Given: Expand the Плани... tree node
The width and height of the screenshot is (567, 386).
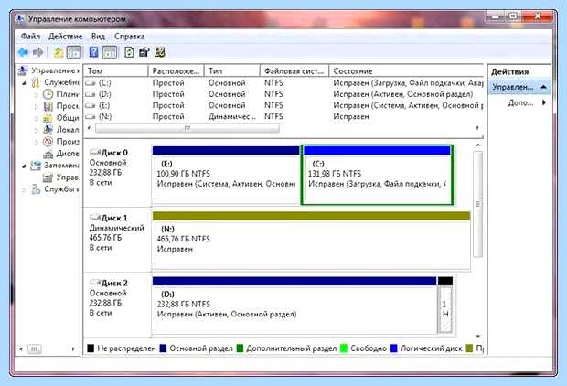Looking at the screenshot, I should pyautogui.click(x=37, y=95).
